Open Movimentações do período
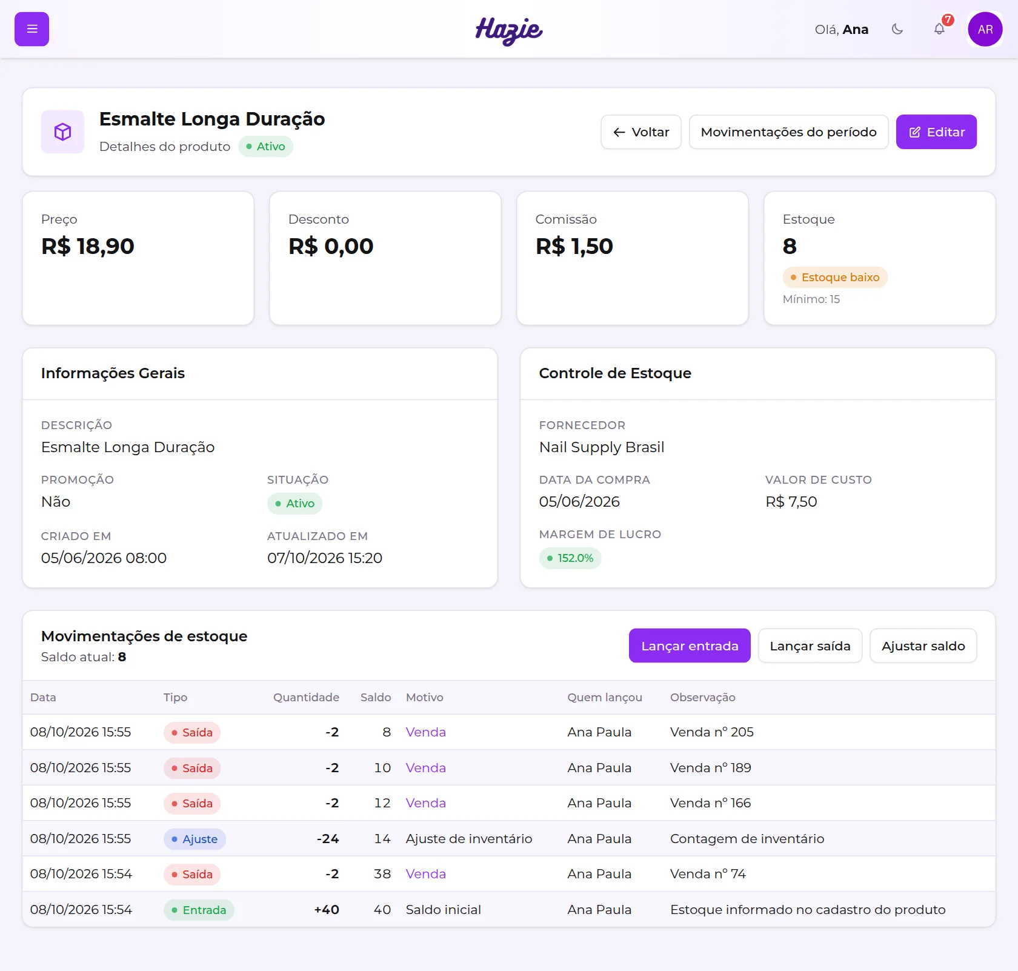 (789, 132)
